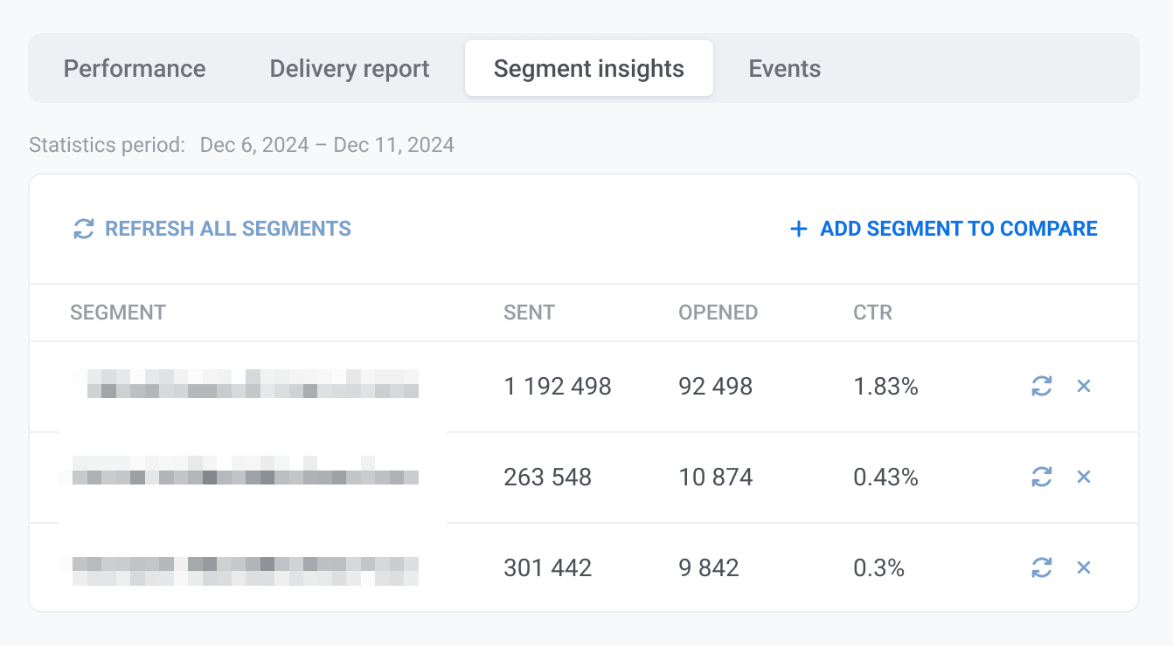Click the CTR column header
Viewport: 1173px width, 646px height.
[872, 313]
